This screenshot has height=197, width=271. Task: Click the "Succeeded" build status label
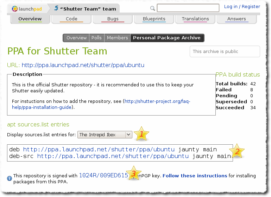pos(230,108)
